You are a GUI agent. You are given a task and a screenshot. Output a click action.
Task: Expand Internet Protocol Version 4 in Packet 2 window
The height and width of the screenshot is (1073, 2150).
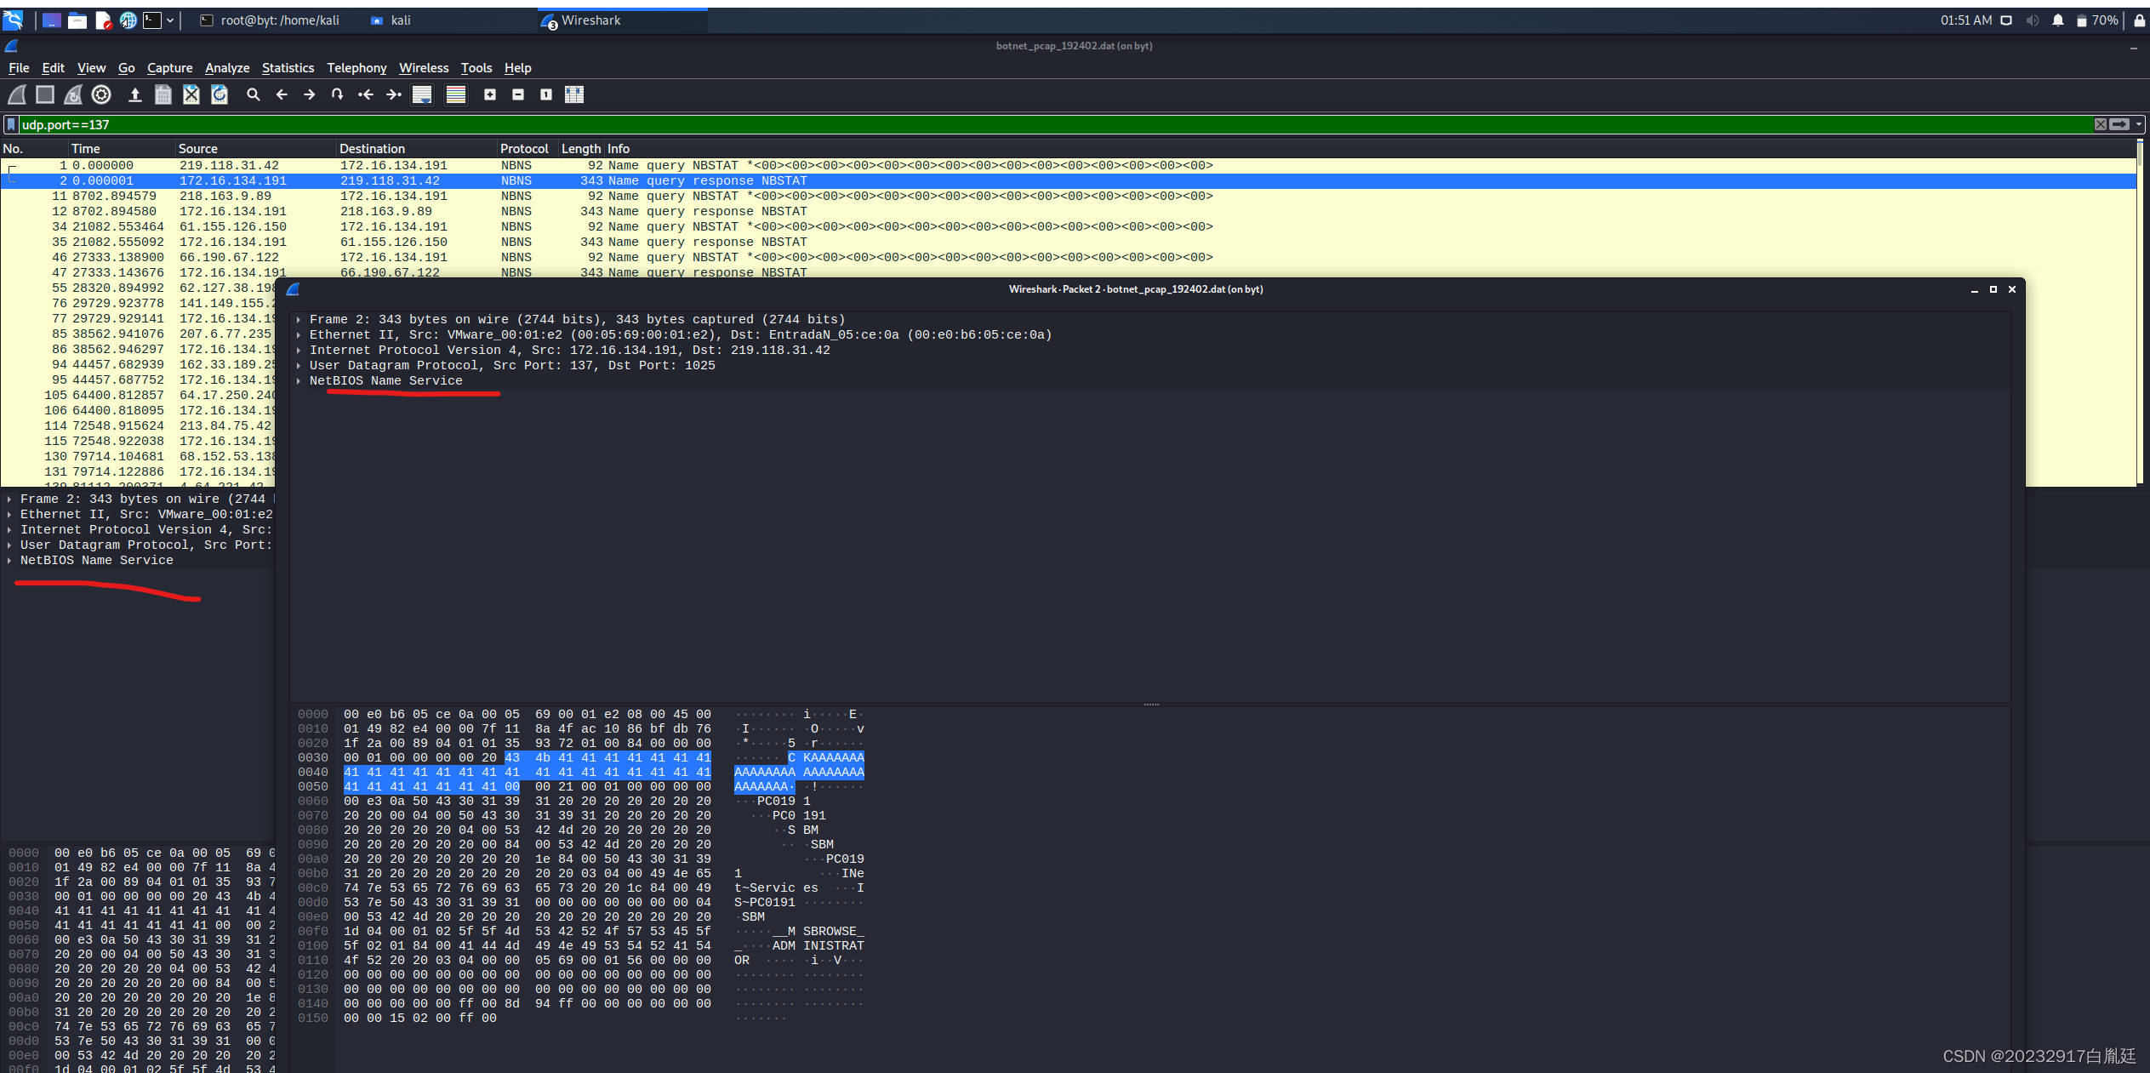click(299, 351)
